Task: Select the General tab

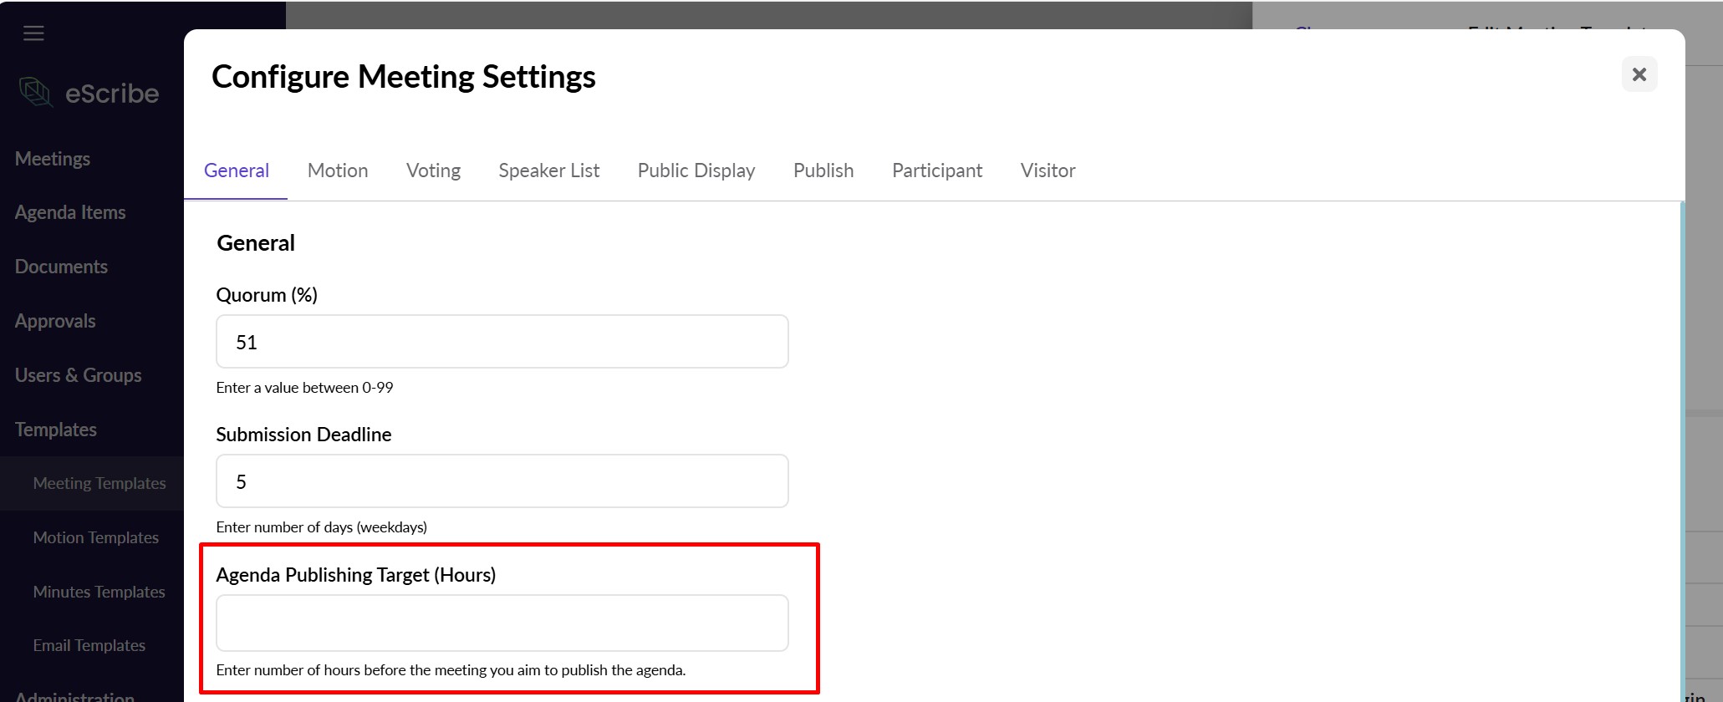Action: (x=237, y=170)
